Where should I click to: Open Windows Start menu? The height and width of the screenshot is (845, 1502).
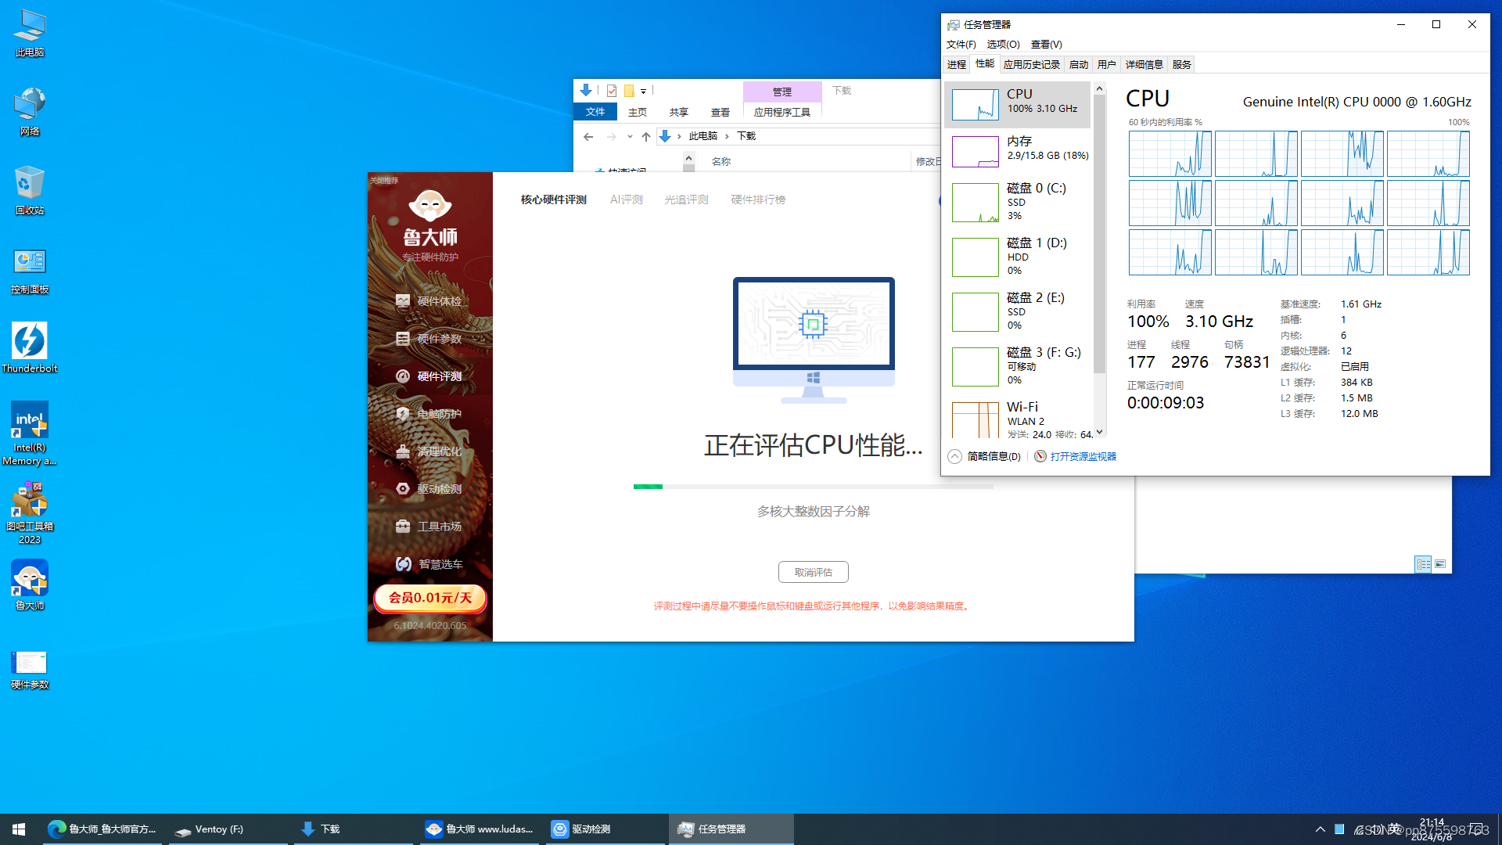(19, 829)
